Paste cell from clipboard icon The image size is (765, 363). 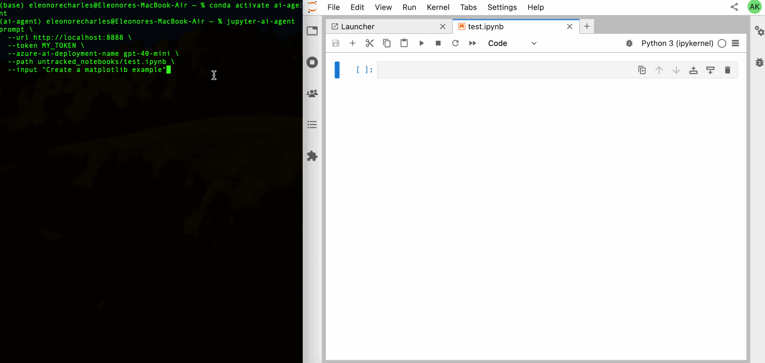tap(404, 43)
